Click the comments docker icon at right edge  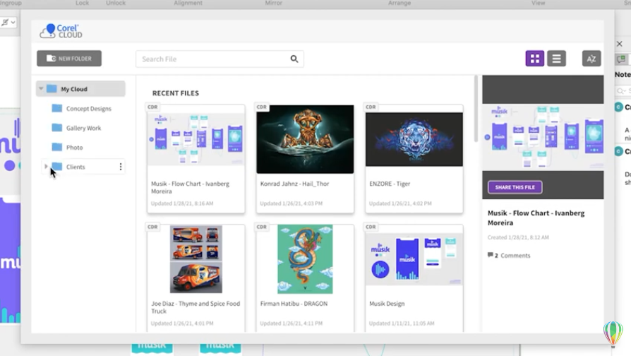pyautogui.click(x=621, y=59)
